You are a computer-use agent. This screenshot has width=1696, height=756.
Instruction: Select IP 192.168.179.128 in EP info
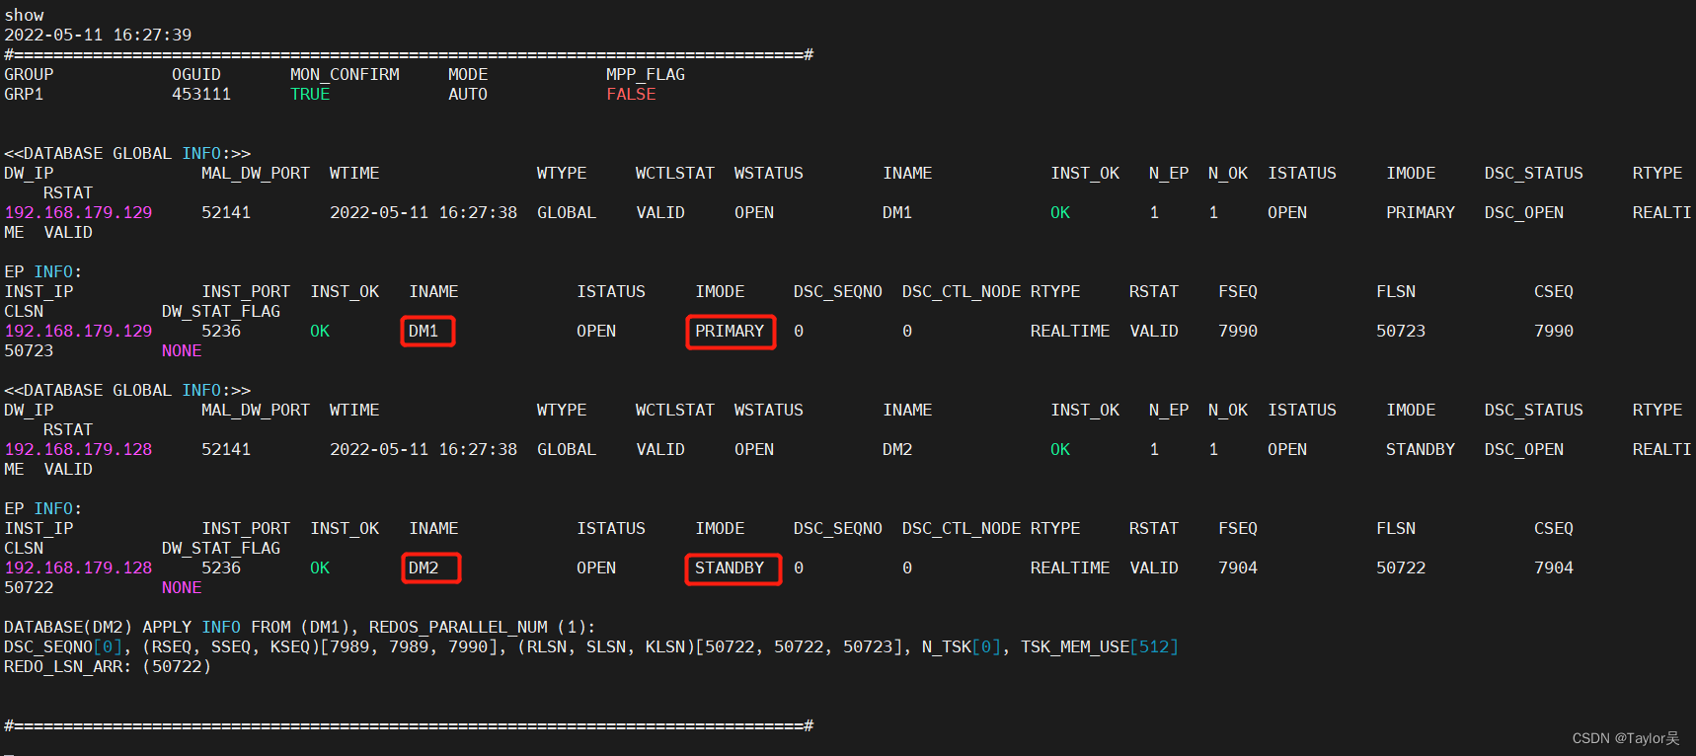pos(78,568)
